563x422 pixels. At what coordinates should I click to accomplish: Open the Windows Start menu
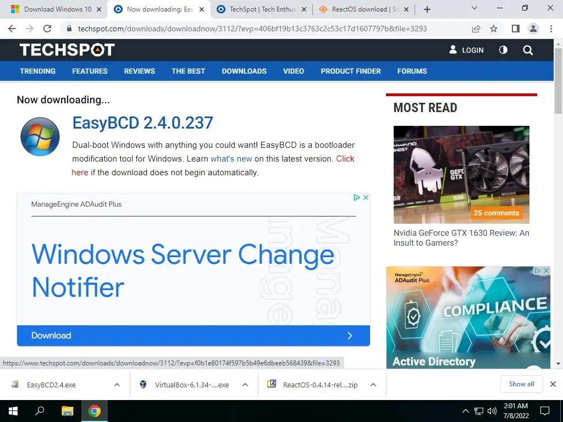(x=13, y=411)
